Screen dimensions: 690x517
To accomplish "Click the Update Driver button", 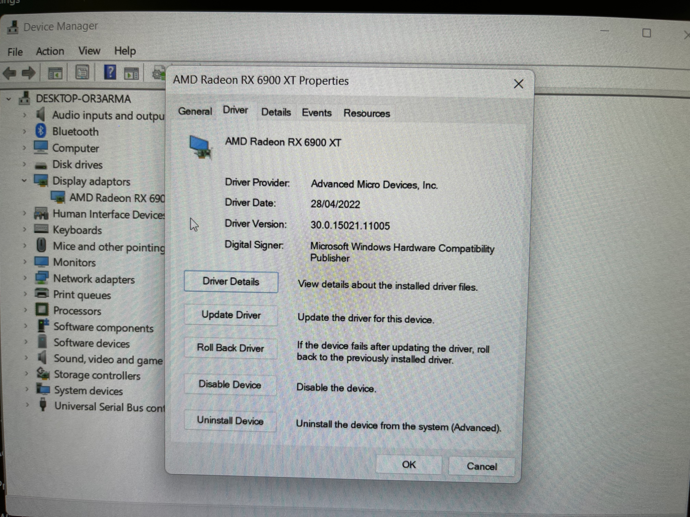I will click(231, 315).
